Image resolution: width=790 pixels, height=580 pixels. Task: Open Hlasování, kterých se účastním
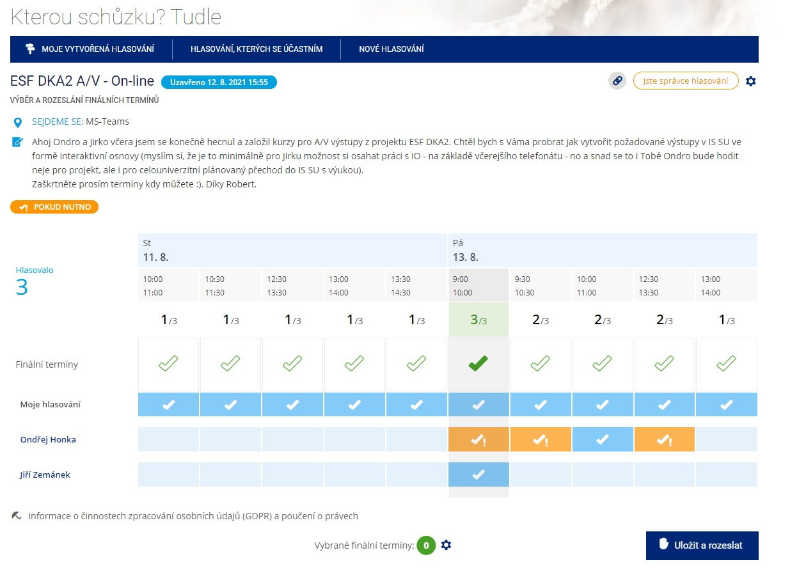click(257, 49)
